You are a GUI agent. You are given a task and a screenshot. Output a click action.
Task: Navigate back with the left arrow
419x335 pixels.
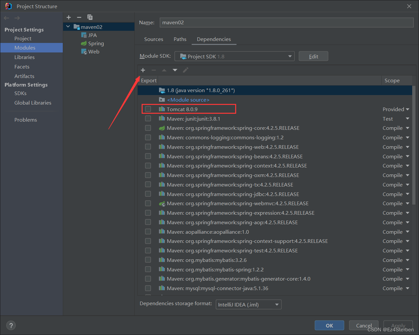(7, 18)
